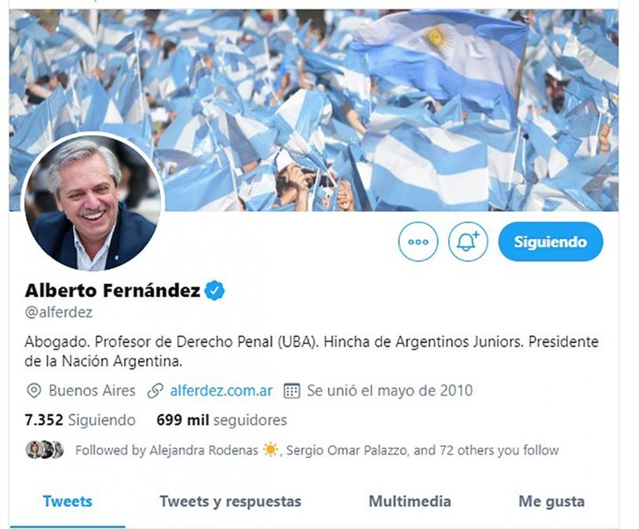Click the Followed by Alejandra Rodenas text
The image size is (639, 529).
(x=166, y=450)
